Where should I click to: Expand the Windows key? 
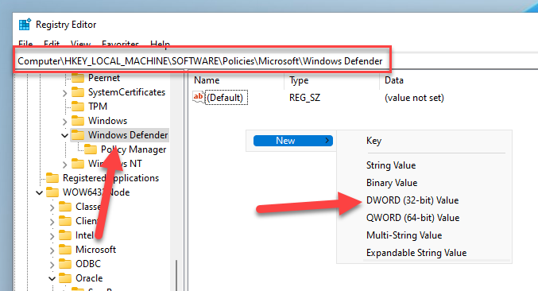pos(65,122)
